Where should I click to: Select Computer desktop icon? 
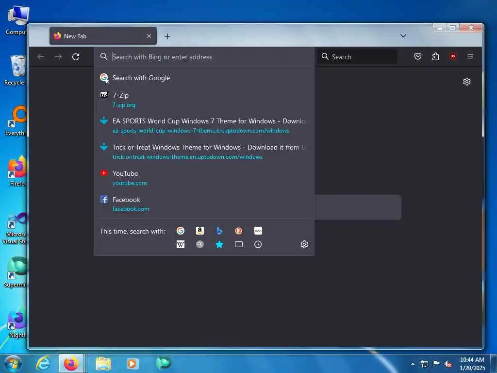[x=17, y=20]
